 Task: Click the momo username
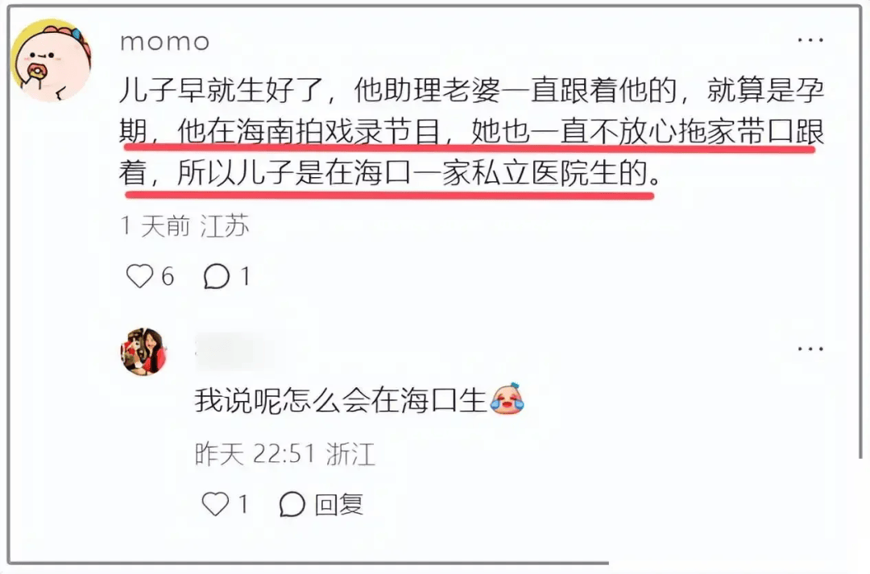pyautogui.click(x=165, y=42)
